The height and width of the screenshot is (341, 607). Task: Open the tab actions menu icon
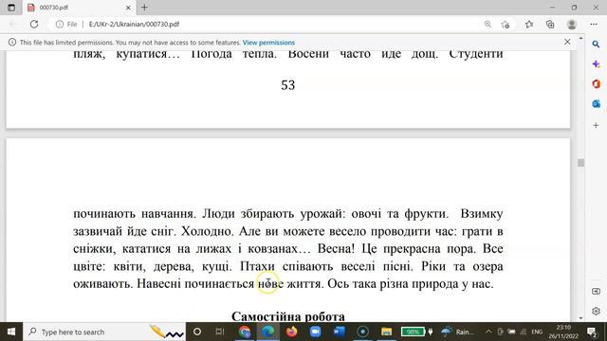[11, 8]
